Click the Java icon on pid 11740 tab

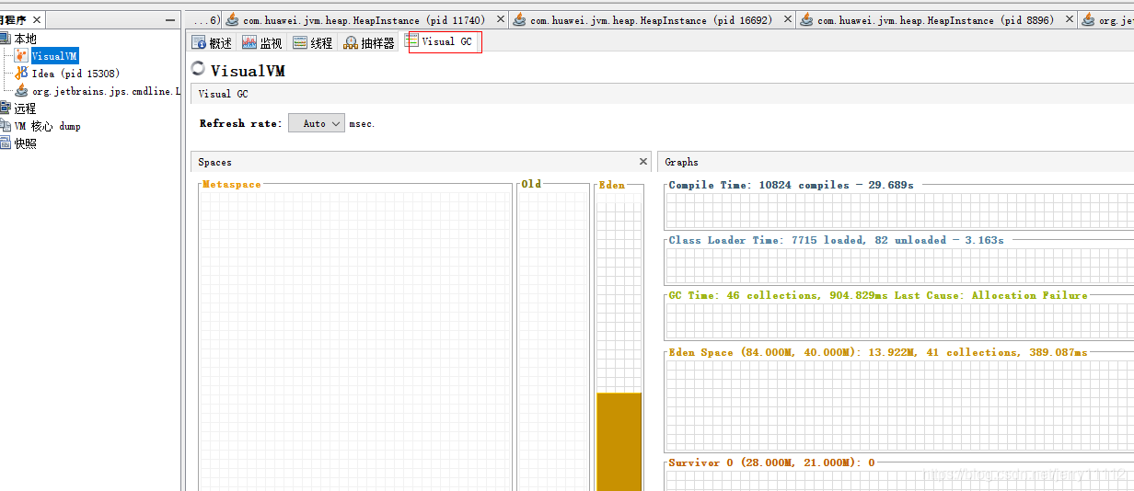[232, 19]
